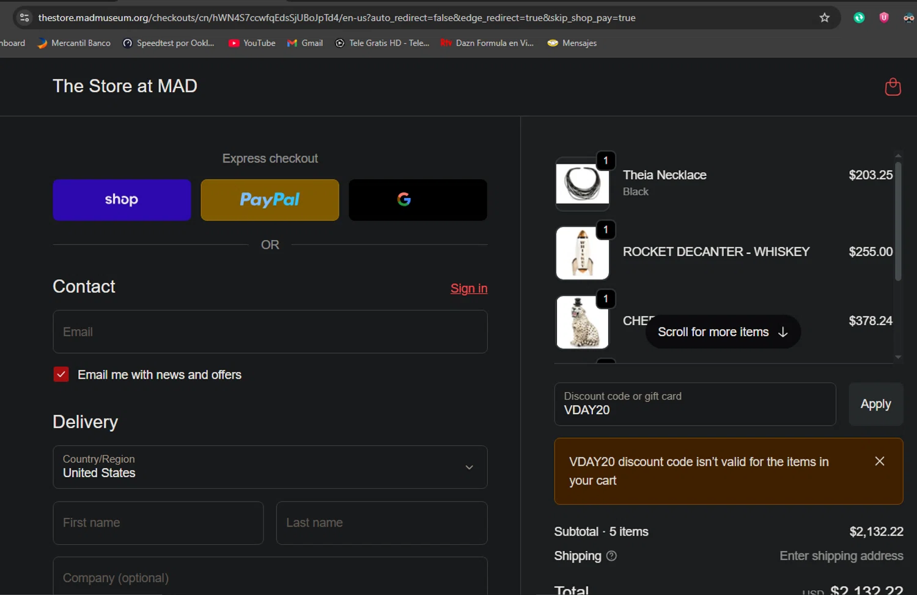Open the pink shield extension icon
This screenshot has height=595, width=917.
[x=884, y=18]
